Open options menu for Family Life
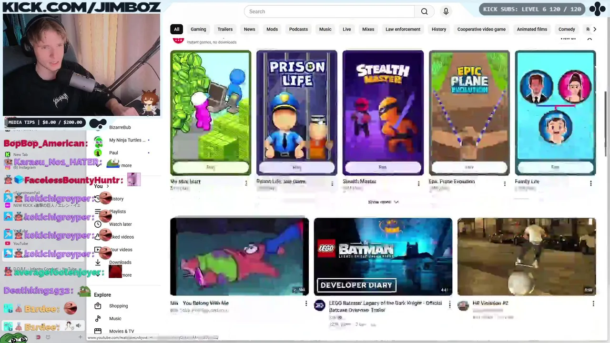The image size is (610, 343). pos(591,183)
